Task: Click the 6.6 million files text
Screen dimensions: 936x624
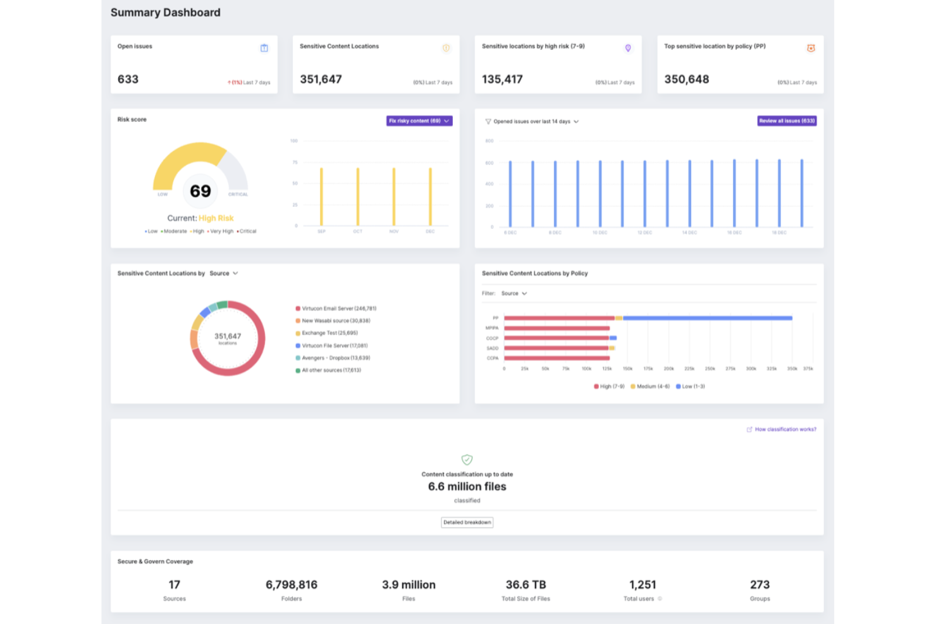Action: pos(467,487)
